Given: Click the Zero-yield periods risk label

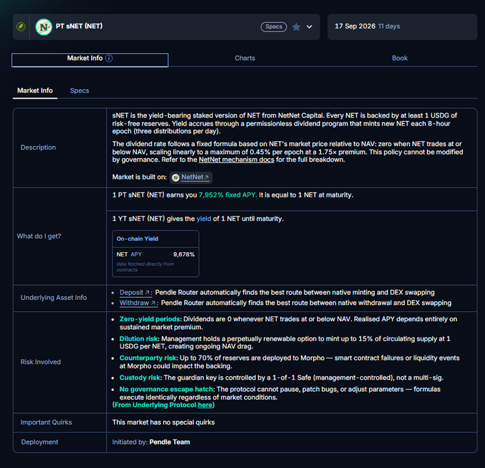Looking at the screenshot, I should [150, 319].
